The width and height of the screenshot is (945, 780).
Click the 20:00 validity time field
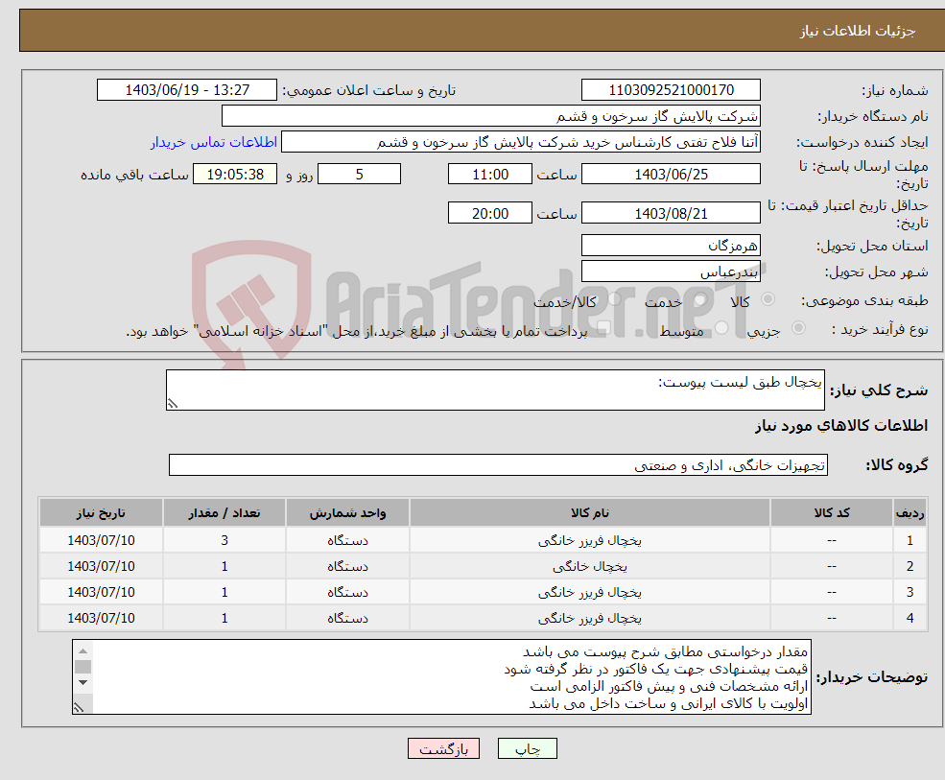pyautogui.click(x=490, y=213)
